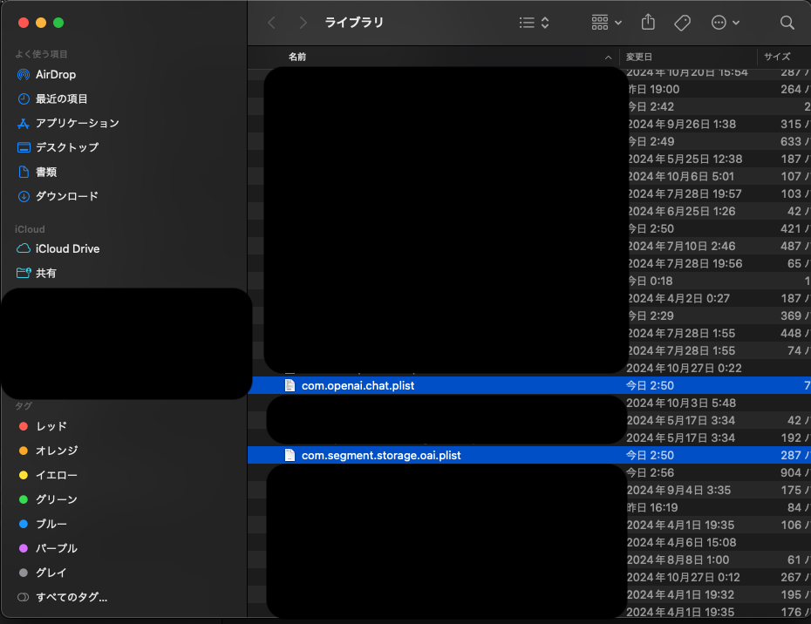Click the back navigation arrow

tap(271, 23)
